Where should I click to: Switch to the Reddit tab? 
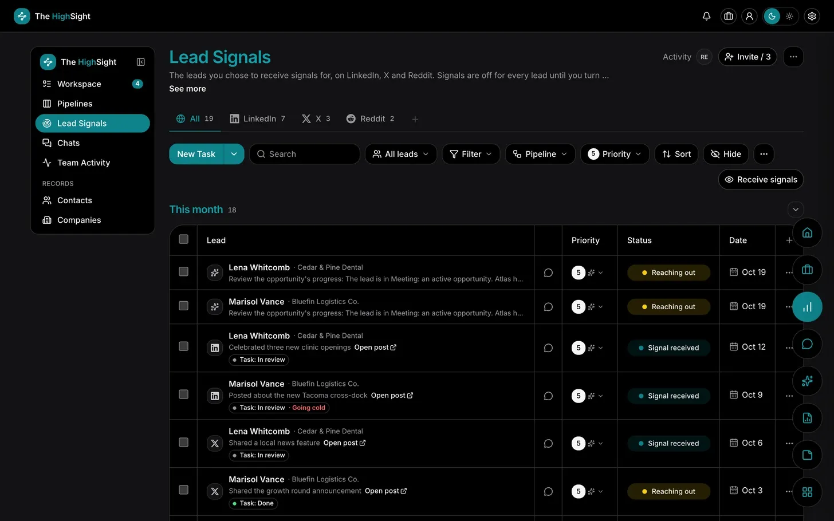click(x=370, y=119)
